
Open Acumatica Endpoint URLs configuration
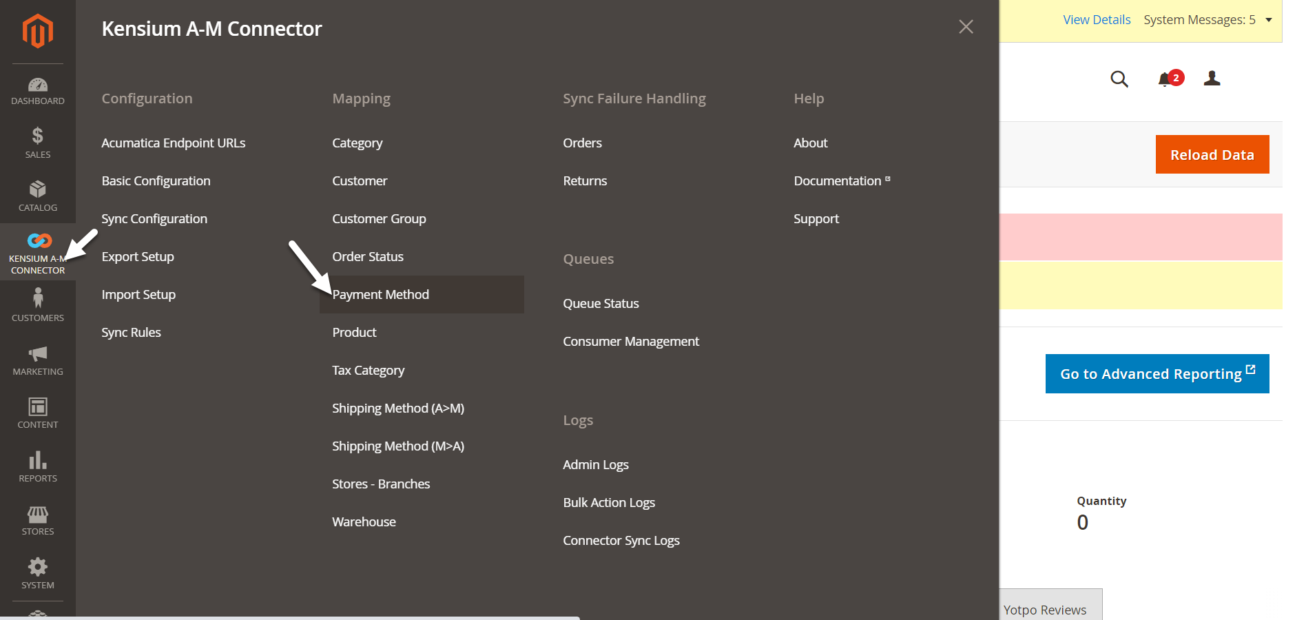[x=174, y=143]
